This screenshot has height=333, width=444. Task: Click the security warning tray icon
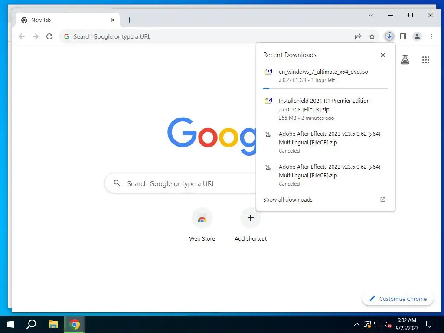pos(367,324)
